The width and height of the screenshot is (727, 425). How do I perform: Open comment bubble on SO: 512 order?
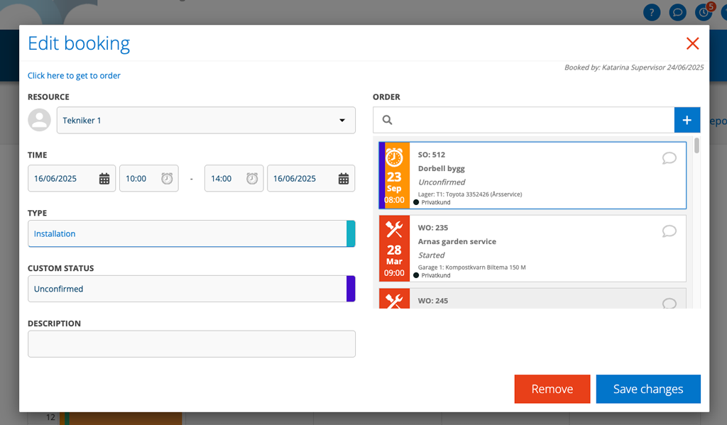click(x=669, y=158)
